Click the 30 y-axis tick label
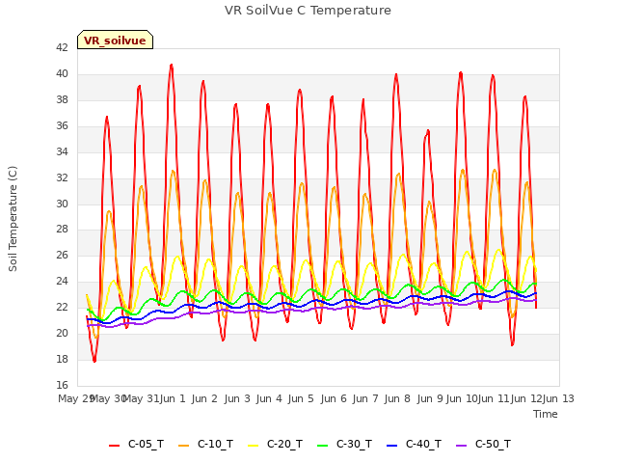This screenshot has width=617, height=463. click(62, 204)
